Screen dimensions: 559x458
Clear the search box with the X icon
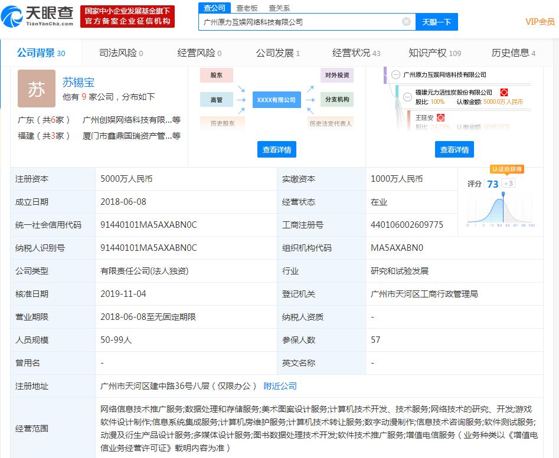(406, 22)
